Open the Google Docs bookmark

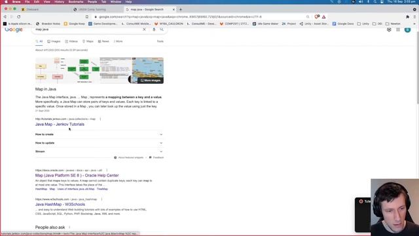(343, 24)
